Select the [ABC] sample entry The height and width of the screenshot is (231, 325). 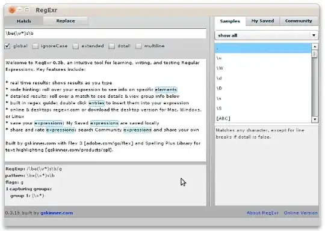pyautogui.click(x=263, y=118)
